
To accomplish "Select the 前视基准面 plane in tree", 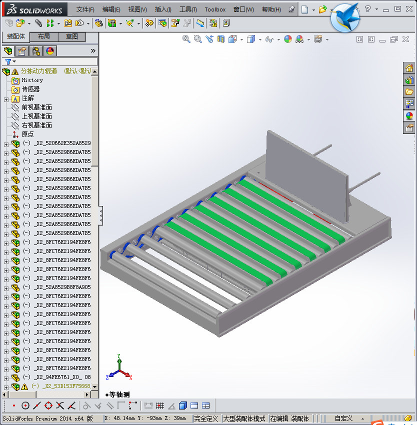I will [x=37, y=107].
